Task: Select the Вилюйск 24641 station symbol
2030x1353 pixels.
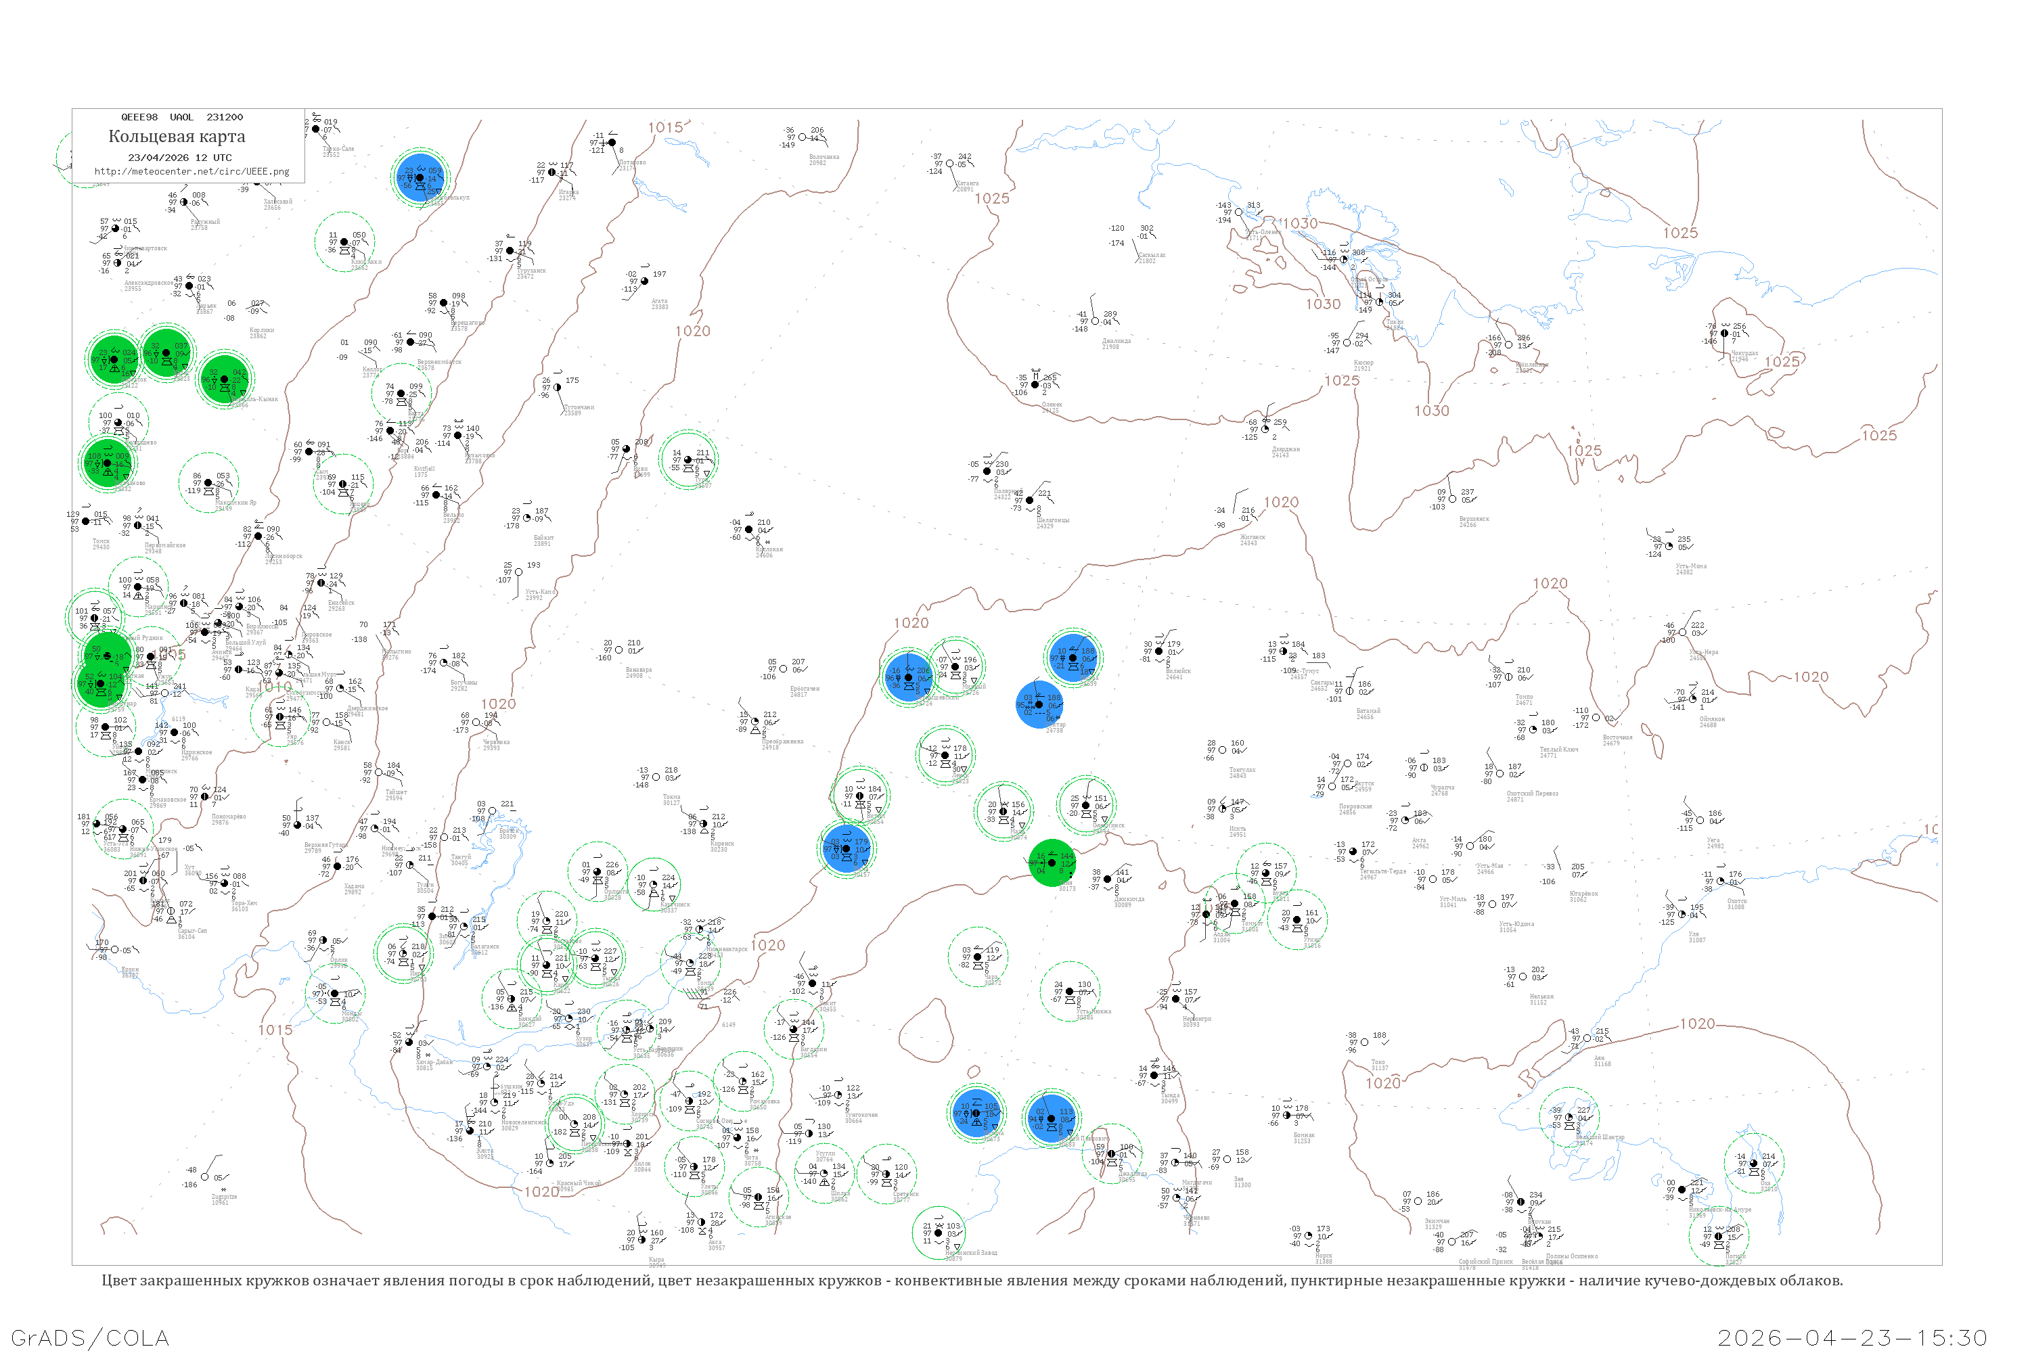Action: (x=1159, y=651)
